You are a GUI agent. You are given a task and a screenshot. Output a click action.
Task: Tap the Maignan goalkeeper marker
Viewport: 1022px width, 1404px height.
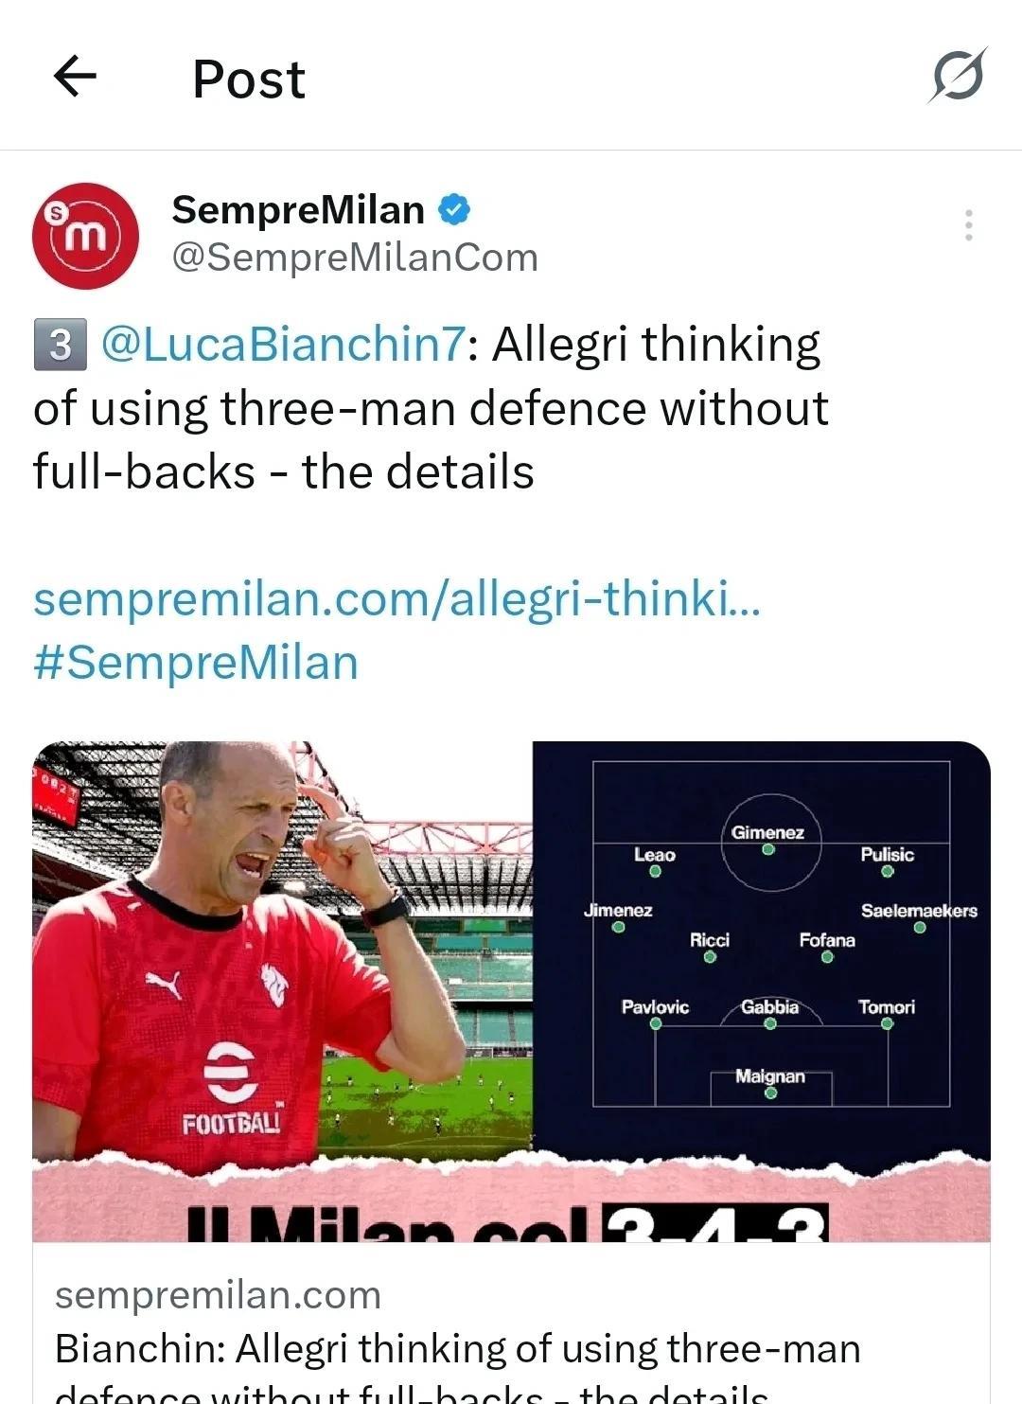[770, 1093]
